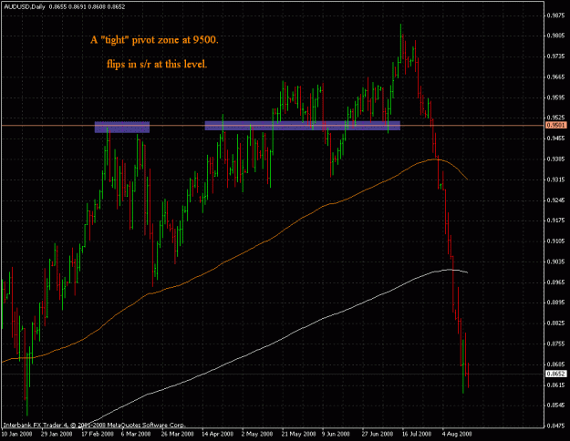Click the long blue pivot zone rectangle

pos(303,126)
